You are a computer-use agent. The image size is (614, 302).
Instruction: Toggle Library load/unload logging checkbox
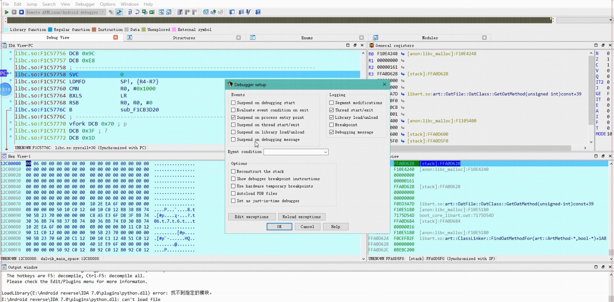coord(332,118)
